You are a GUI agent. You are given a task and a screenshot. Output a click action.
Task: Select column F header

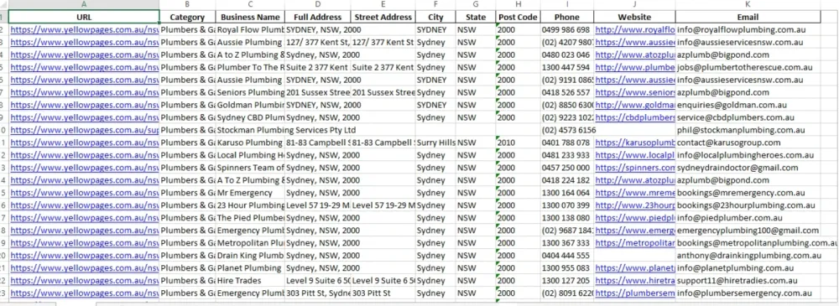pos(435,4)
